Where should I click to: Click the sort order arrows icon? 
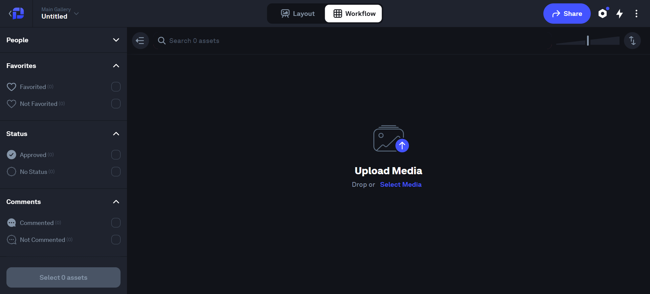(x=632, y=41)
